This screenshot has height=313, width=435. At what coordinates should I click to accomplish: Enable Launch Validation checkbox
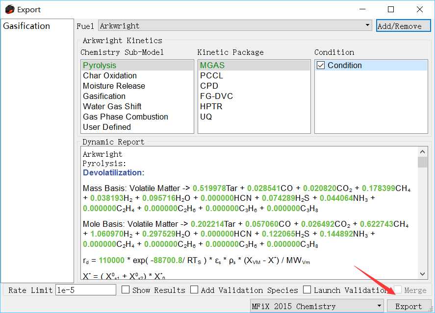[x=307, y=289]
